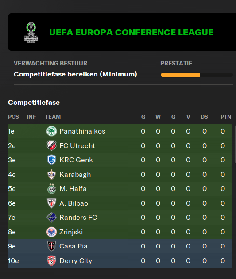Viewport: 236px width, 279px height.
Task: Open the Europa Conference League trophy logo
Action: coord(31,32)
